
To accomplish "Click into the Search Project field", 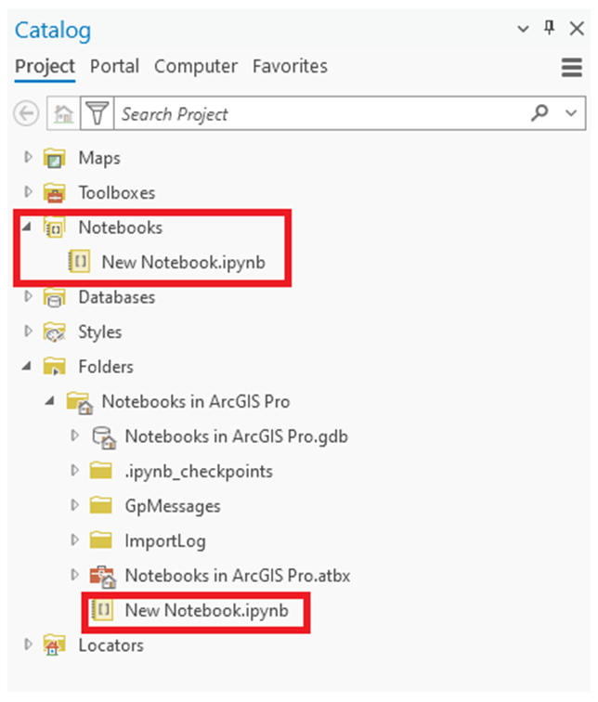I will click(x=322, y=113).
